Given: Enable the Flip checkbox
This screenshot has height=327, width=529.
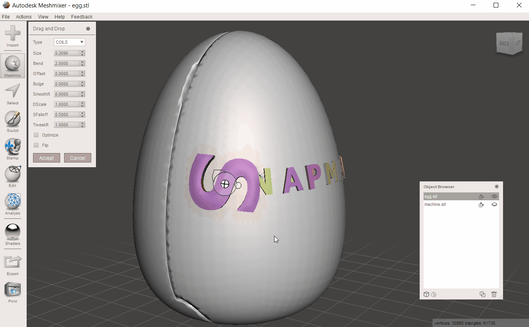Looking at the screenshot, I should [x=36, y=145].
